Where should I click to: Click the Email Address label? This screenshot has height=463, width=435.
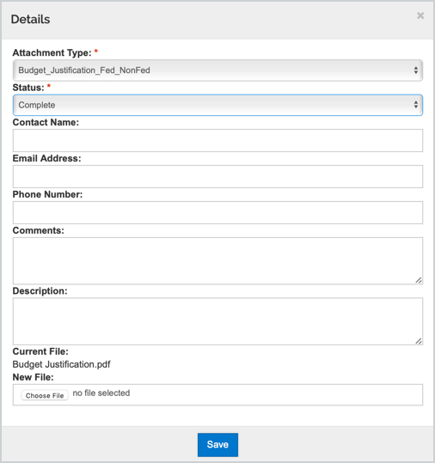coord(46,158)
